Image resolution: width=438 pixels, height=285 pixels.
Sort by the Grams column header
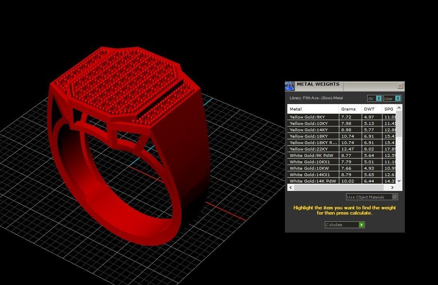350,109
